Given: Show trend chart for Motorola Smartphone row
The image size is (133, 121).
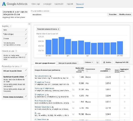Looking at the screenshot, I should pyautogui.click(x=74, y=108).
